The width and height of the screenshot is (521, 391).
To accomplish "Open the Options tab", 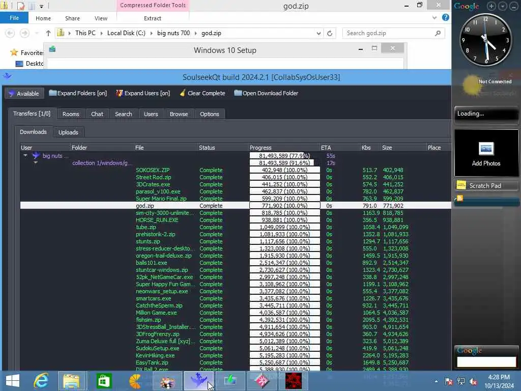I will pos(209,114).
